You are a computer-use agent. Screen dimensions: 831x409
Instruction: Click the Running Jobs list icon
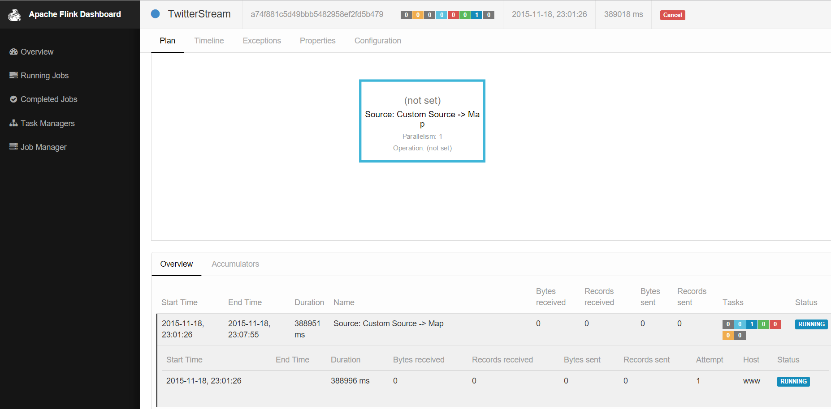coord(13,76)
